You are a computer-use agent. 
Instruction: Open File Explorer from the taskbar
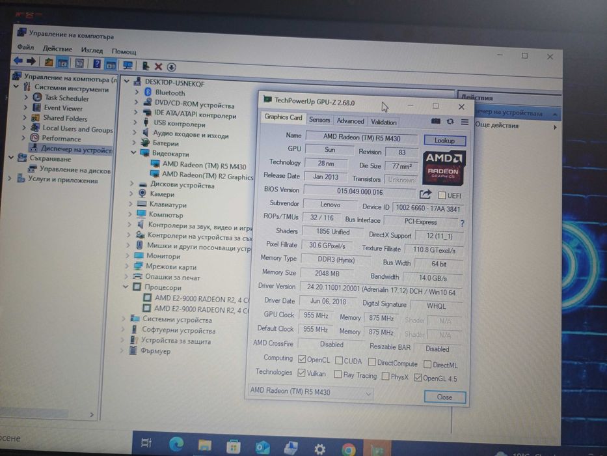pyautogui.click(x=204, y=445)
